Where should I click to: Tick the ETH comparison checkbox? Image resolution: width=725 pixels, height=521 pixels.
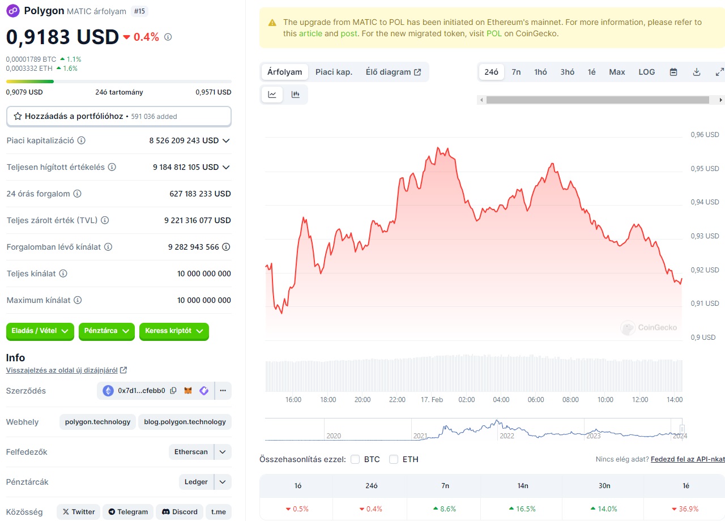click(x=394, y=459)
